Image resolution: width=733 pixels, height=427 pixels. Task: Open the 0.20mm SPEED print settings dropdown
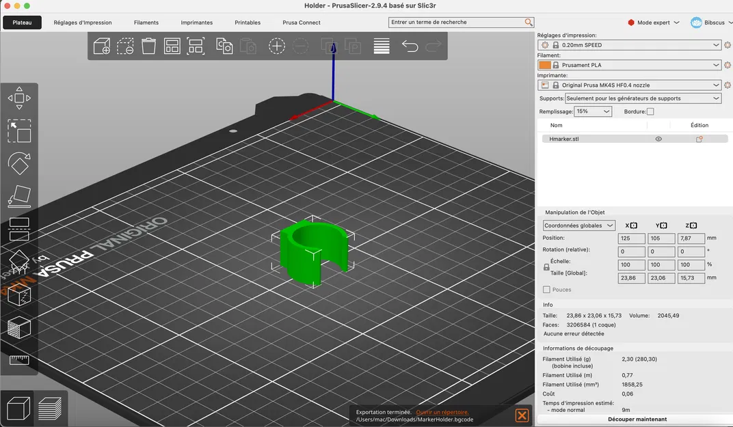coord(629,45)
